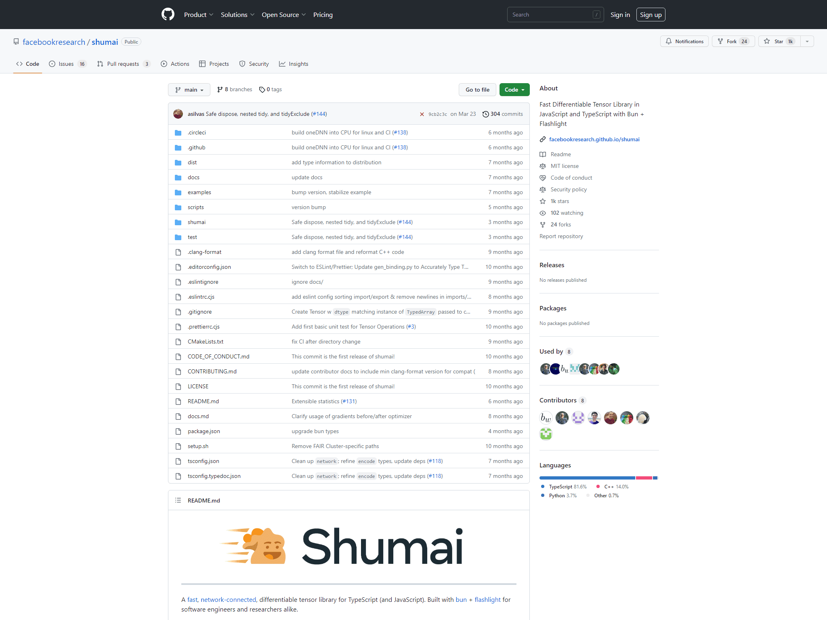827x620 pixels.
Task: Open the Insights tab
Action: point(294,64)
